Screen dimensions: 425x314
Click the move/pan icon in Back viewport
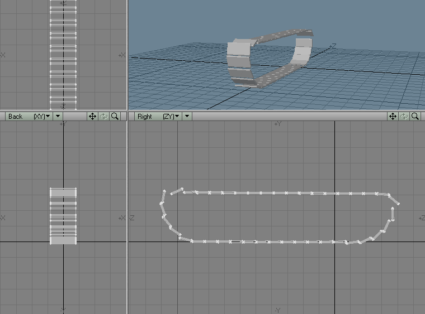[x=92, y=117]
